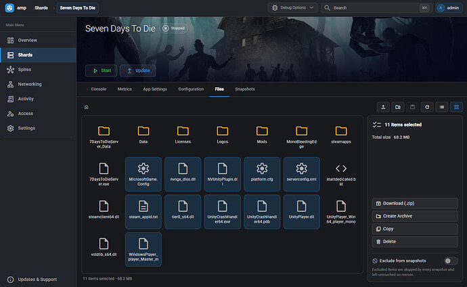The height and width of the screenshot is (287, 467).
Task: Click the selected items checklist icon
Action: coord(377,125)
